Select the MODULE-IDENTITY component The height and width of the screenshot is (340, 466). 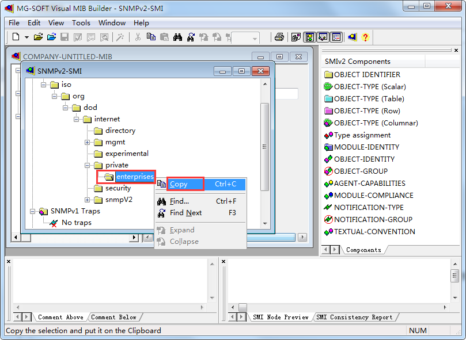[366, 147]
